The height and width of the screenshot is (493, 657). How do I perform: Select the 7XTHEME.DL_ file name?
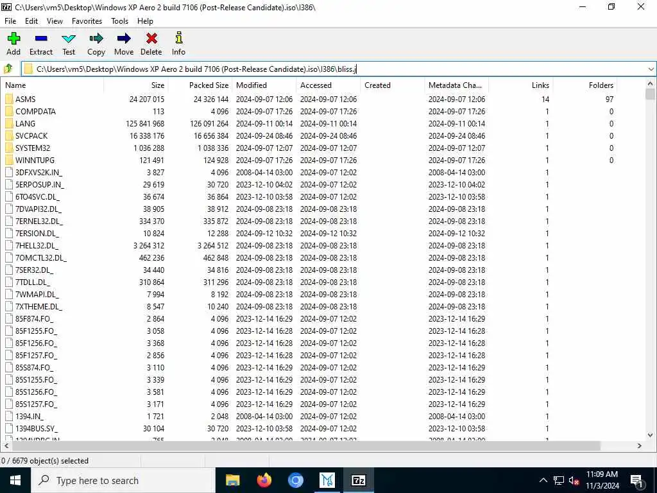click(38, 307)
